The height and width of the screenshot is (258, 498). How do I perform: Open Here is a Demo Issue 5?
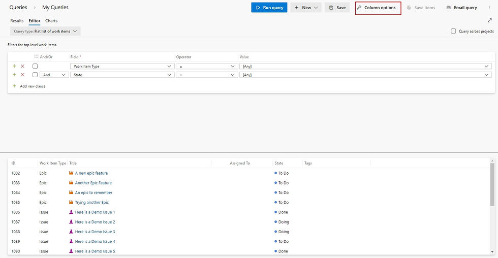[95, 251]
